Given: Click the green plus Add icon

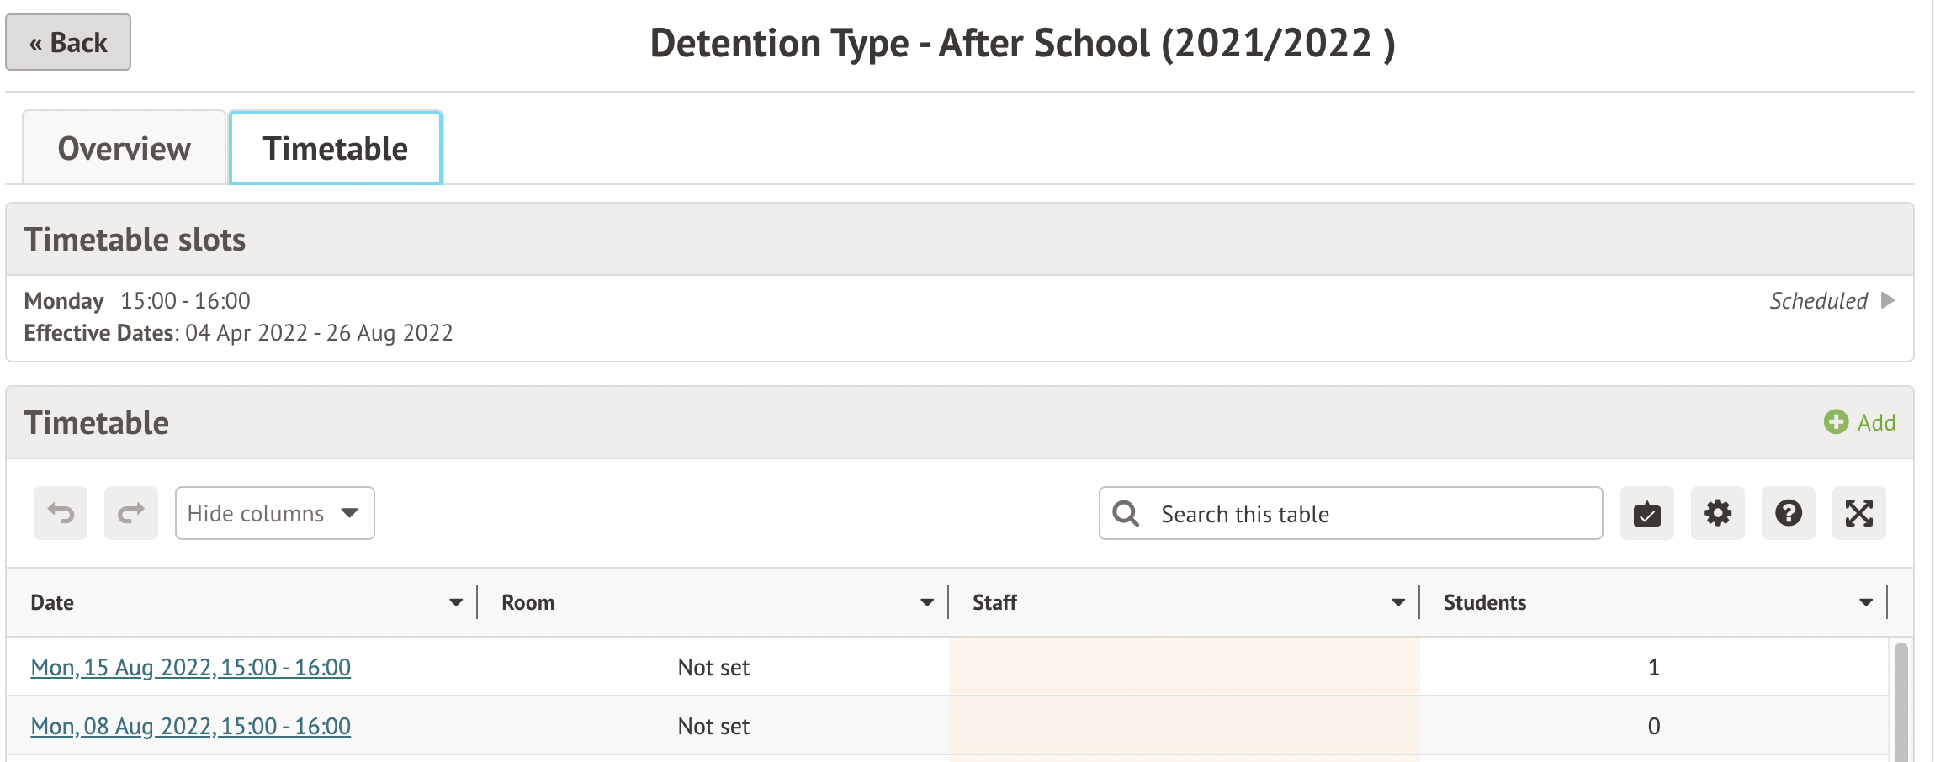Looking at the screenshot, I should (x=1836, y=422).
